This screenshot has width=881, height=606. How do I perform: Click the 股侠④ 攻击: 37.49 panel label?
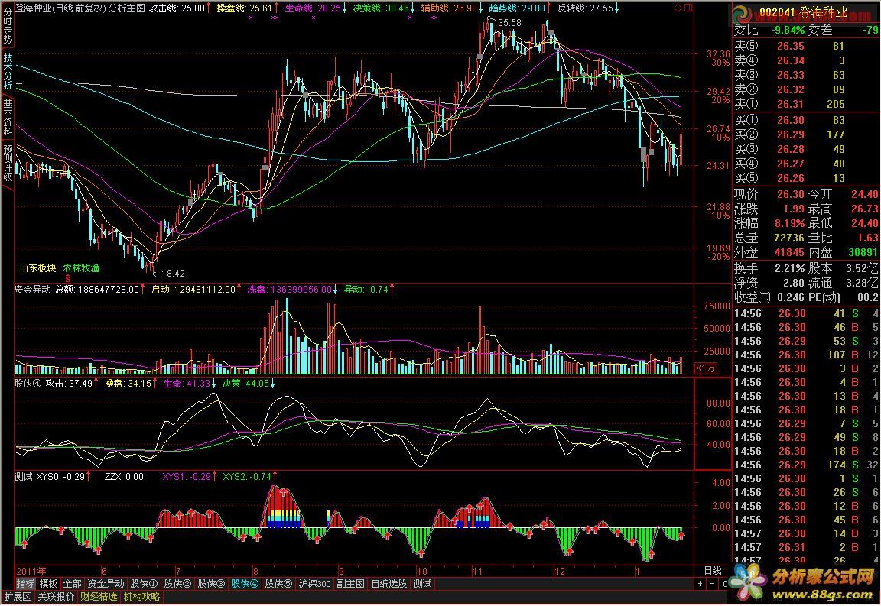[x=56, y=384]
